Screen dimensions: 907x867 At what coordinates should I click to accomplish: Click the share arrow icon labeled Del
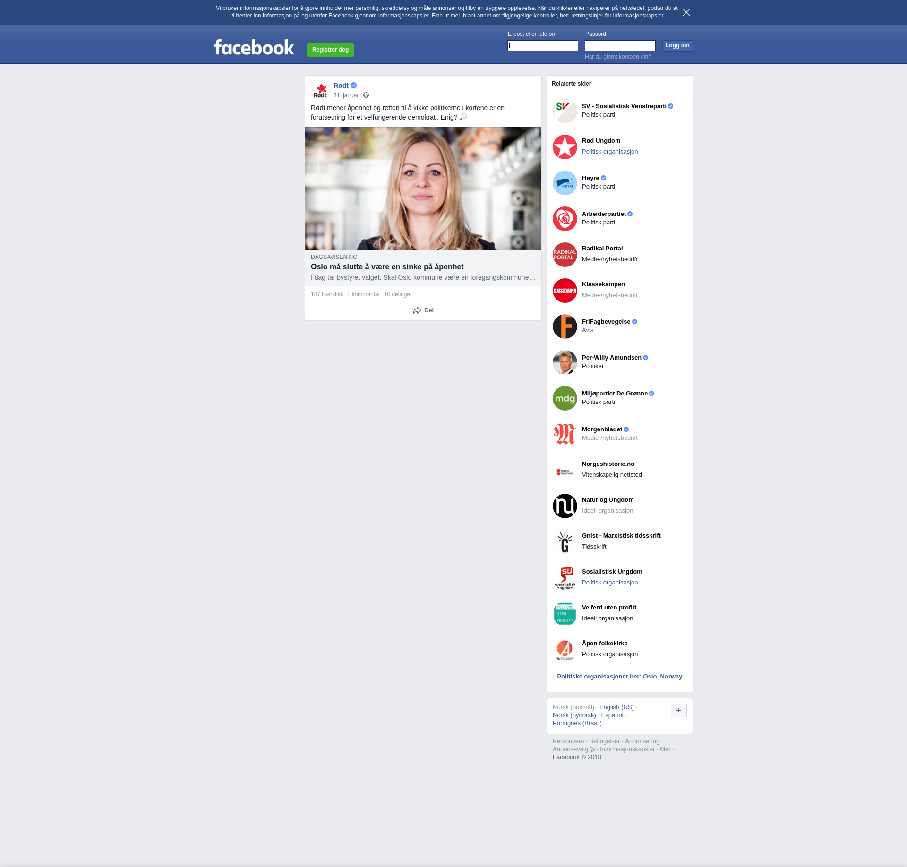point(417,310)
